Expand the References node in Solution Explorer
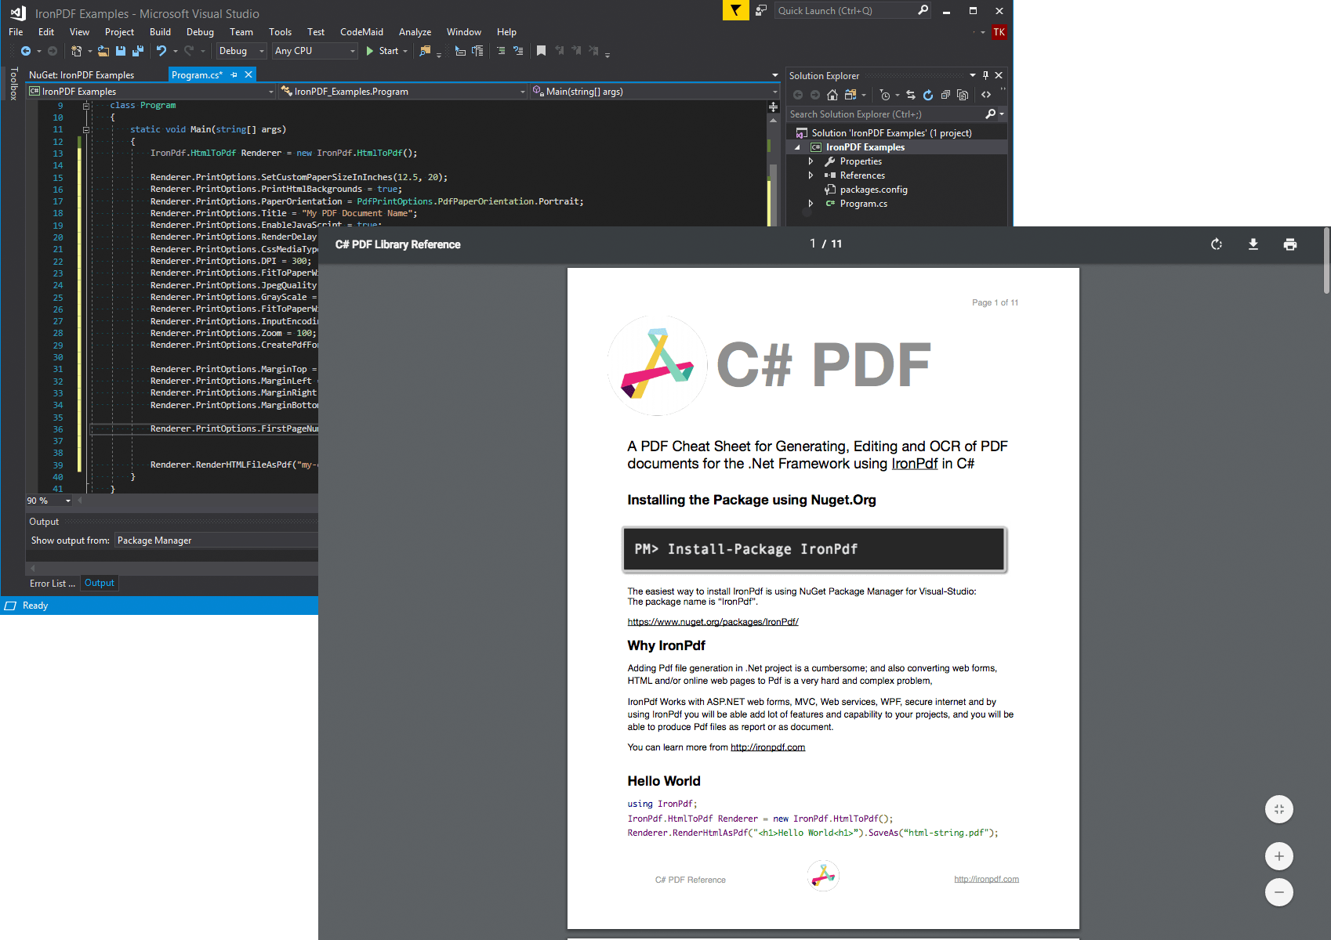The image size is (1331, 940). (x=811, y=175)
